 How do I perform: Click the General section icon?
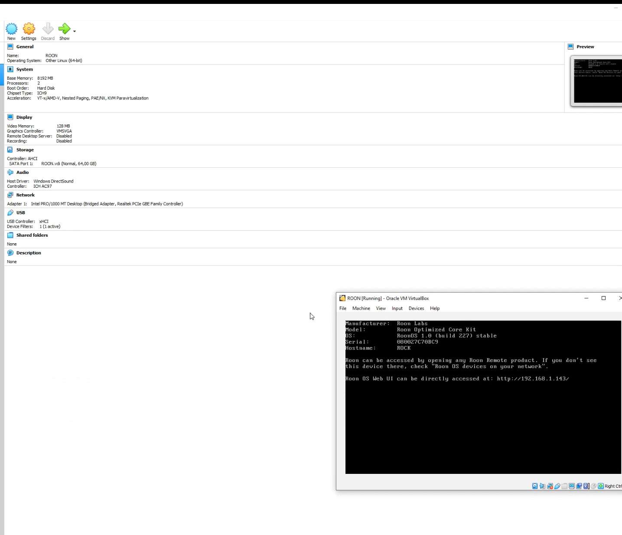click(x=10, y=46)
